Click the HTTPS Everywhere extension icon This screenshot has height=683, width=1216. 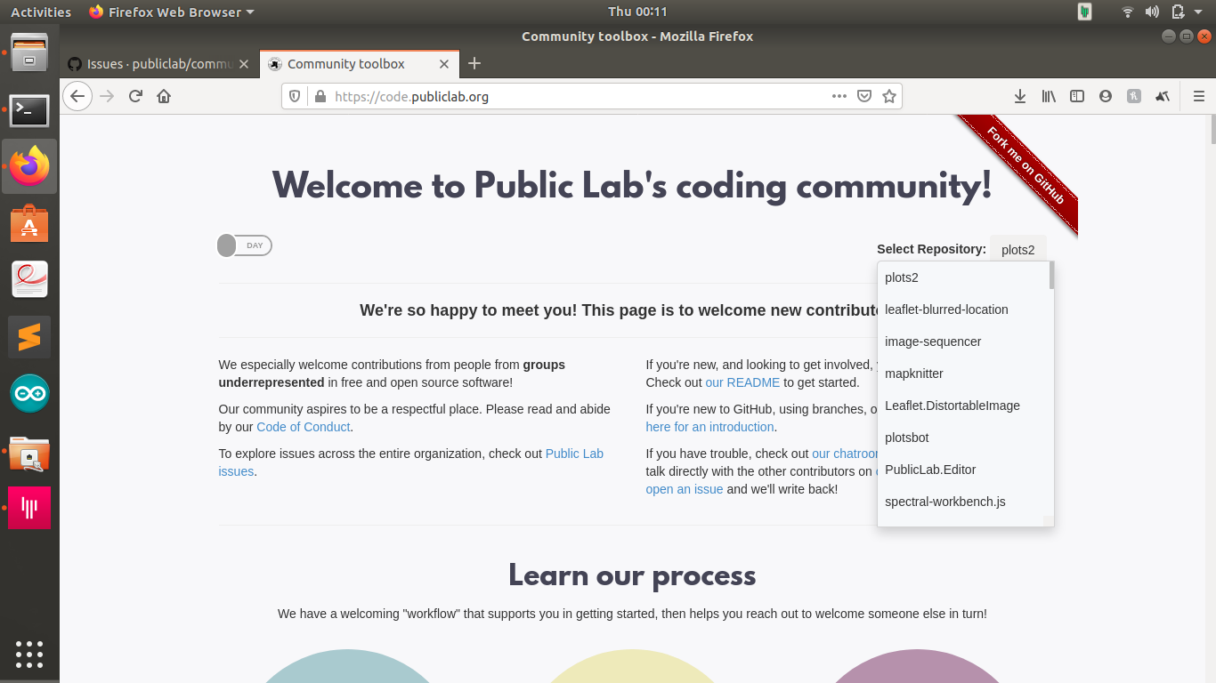(x=1134, y=96)
